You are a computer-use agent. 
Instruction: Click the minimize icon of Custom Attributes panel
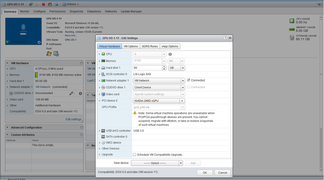(x=81, y=135)
